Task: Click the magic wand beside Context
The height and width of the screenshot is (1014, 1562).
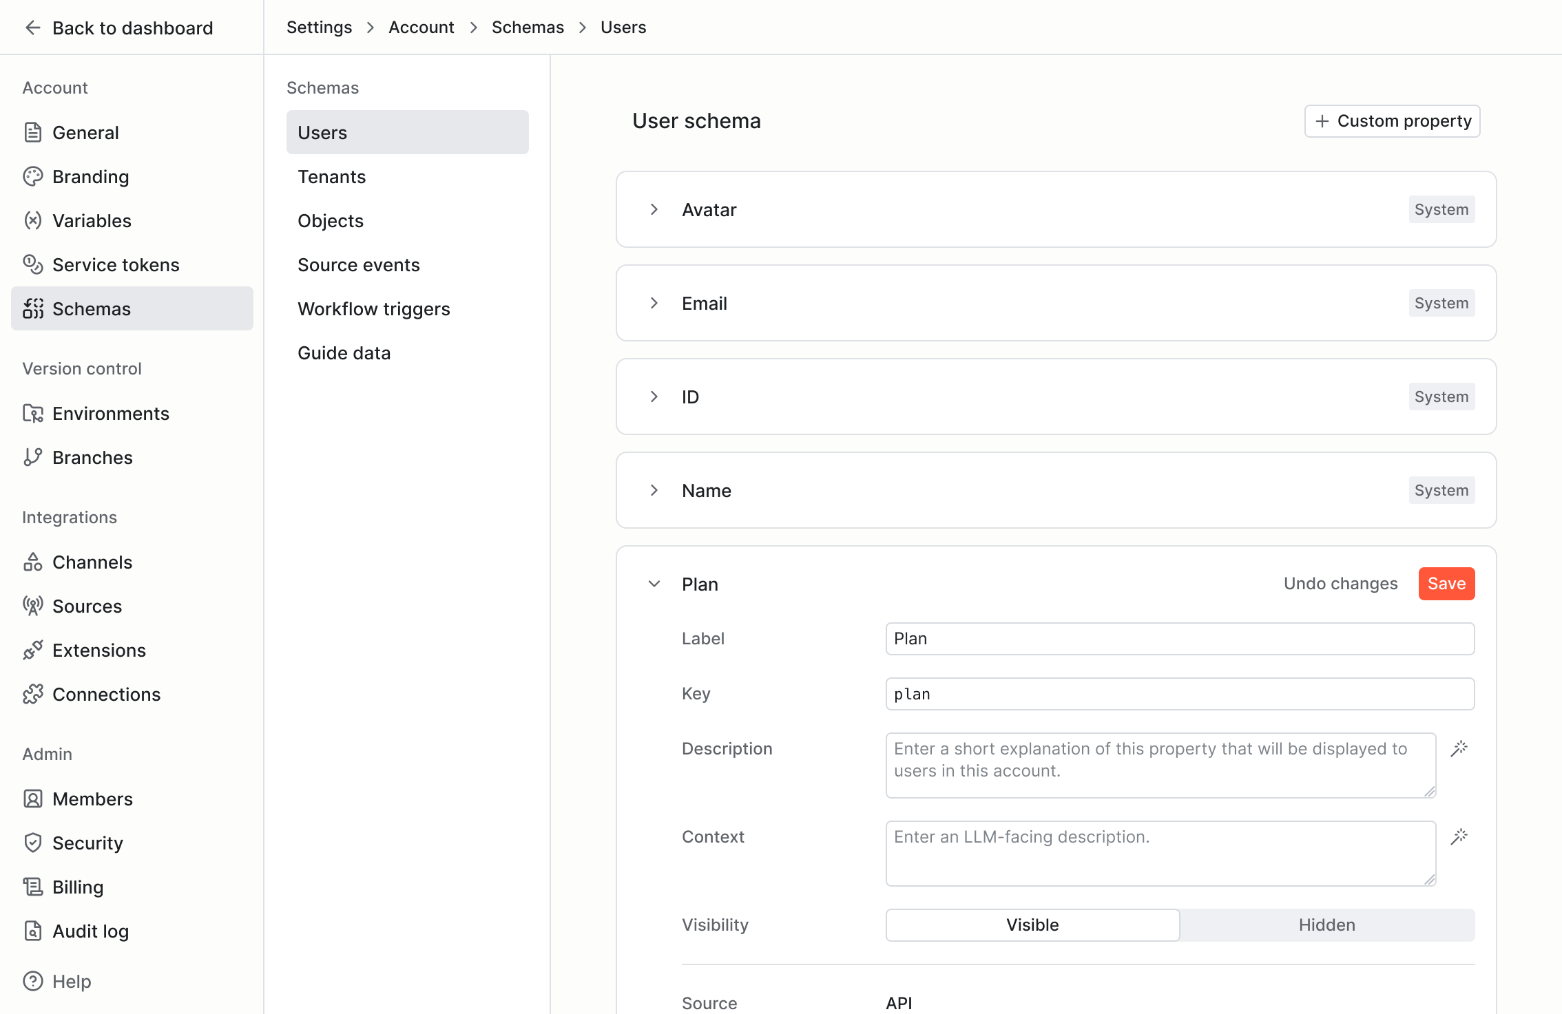Action: coord(1459,837)
